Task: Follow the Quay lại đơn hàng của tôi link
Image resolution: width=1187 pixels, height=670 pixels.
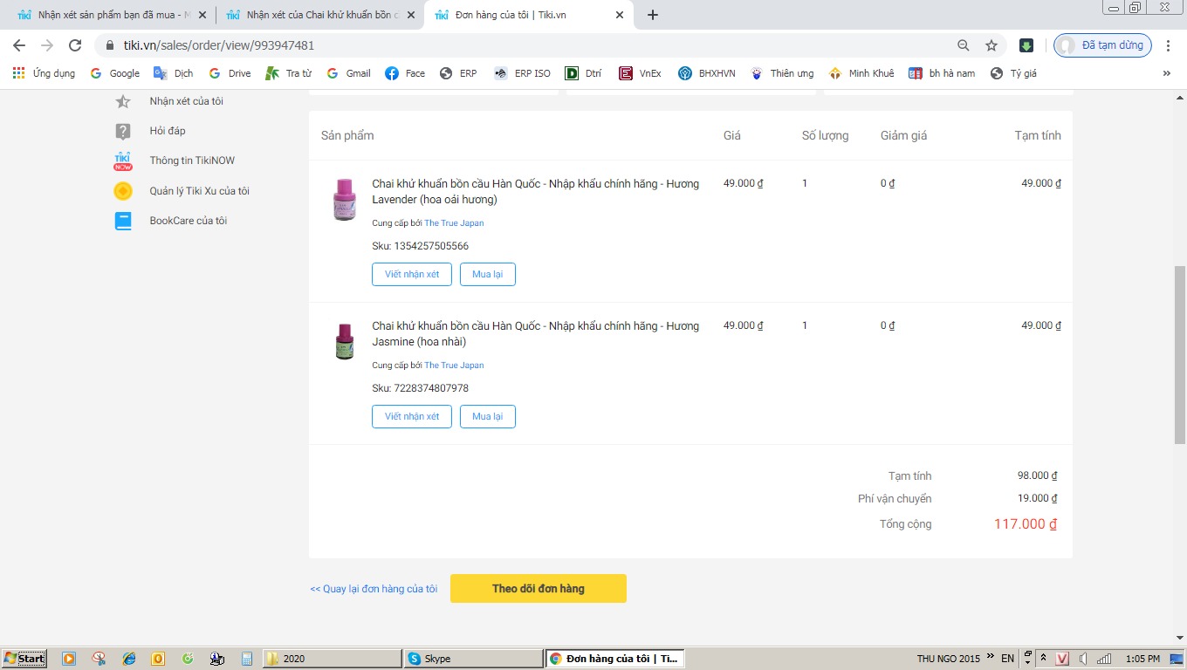Action: 374,589
